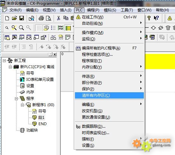
Task: Click the Cut scissors icon
Action: click(x=58, y=18)
